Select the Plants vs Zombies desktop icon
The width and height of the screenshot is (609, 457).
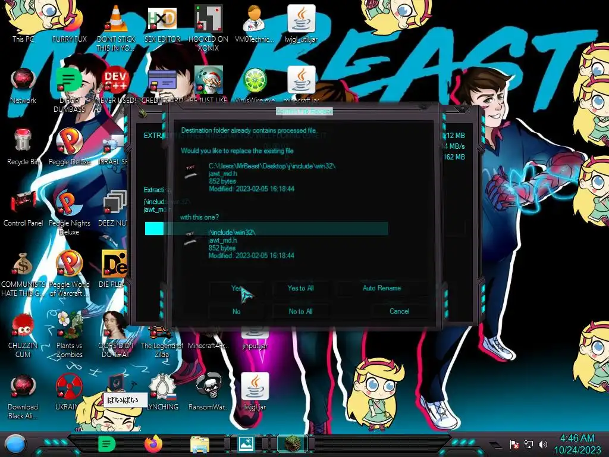69,335
